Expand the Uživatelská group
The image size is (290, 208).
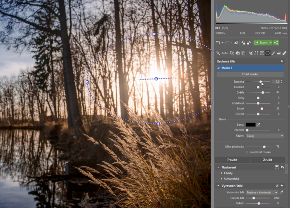(222, 179)
